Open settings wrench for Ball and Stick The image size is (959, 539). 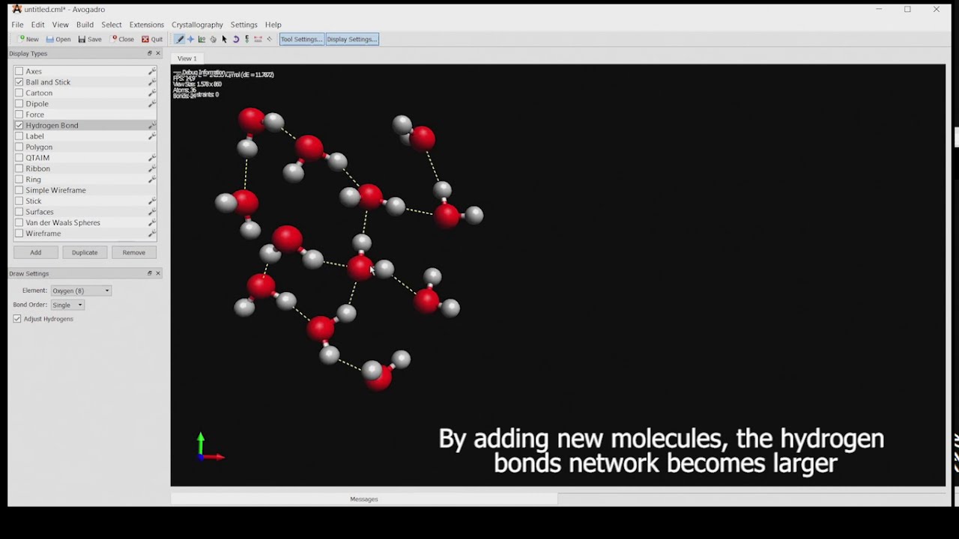(152, 82)
